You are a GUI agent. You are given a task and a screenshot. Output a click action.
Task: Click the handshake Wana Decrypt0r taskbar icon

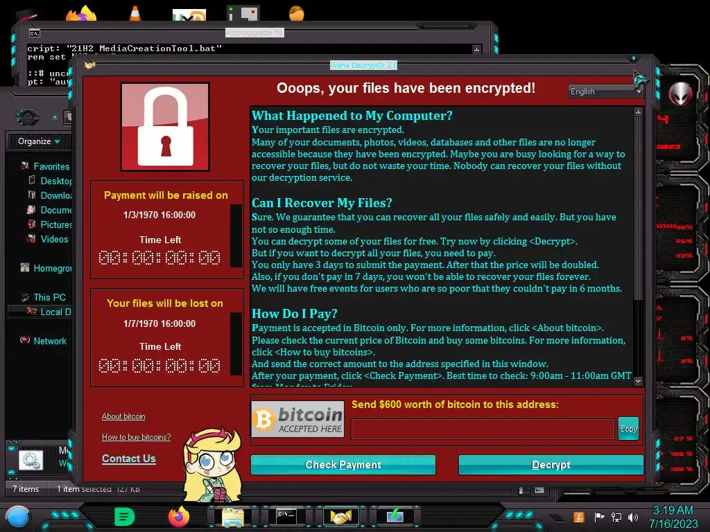(341, 516)
